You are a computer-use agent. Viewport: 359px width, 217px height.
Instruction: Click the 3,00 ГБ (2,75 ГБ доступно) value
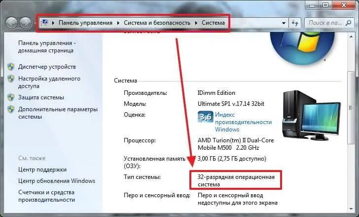[x=232, y=159]
